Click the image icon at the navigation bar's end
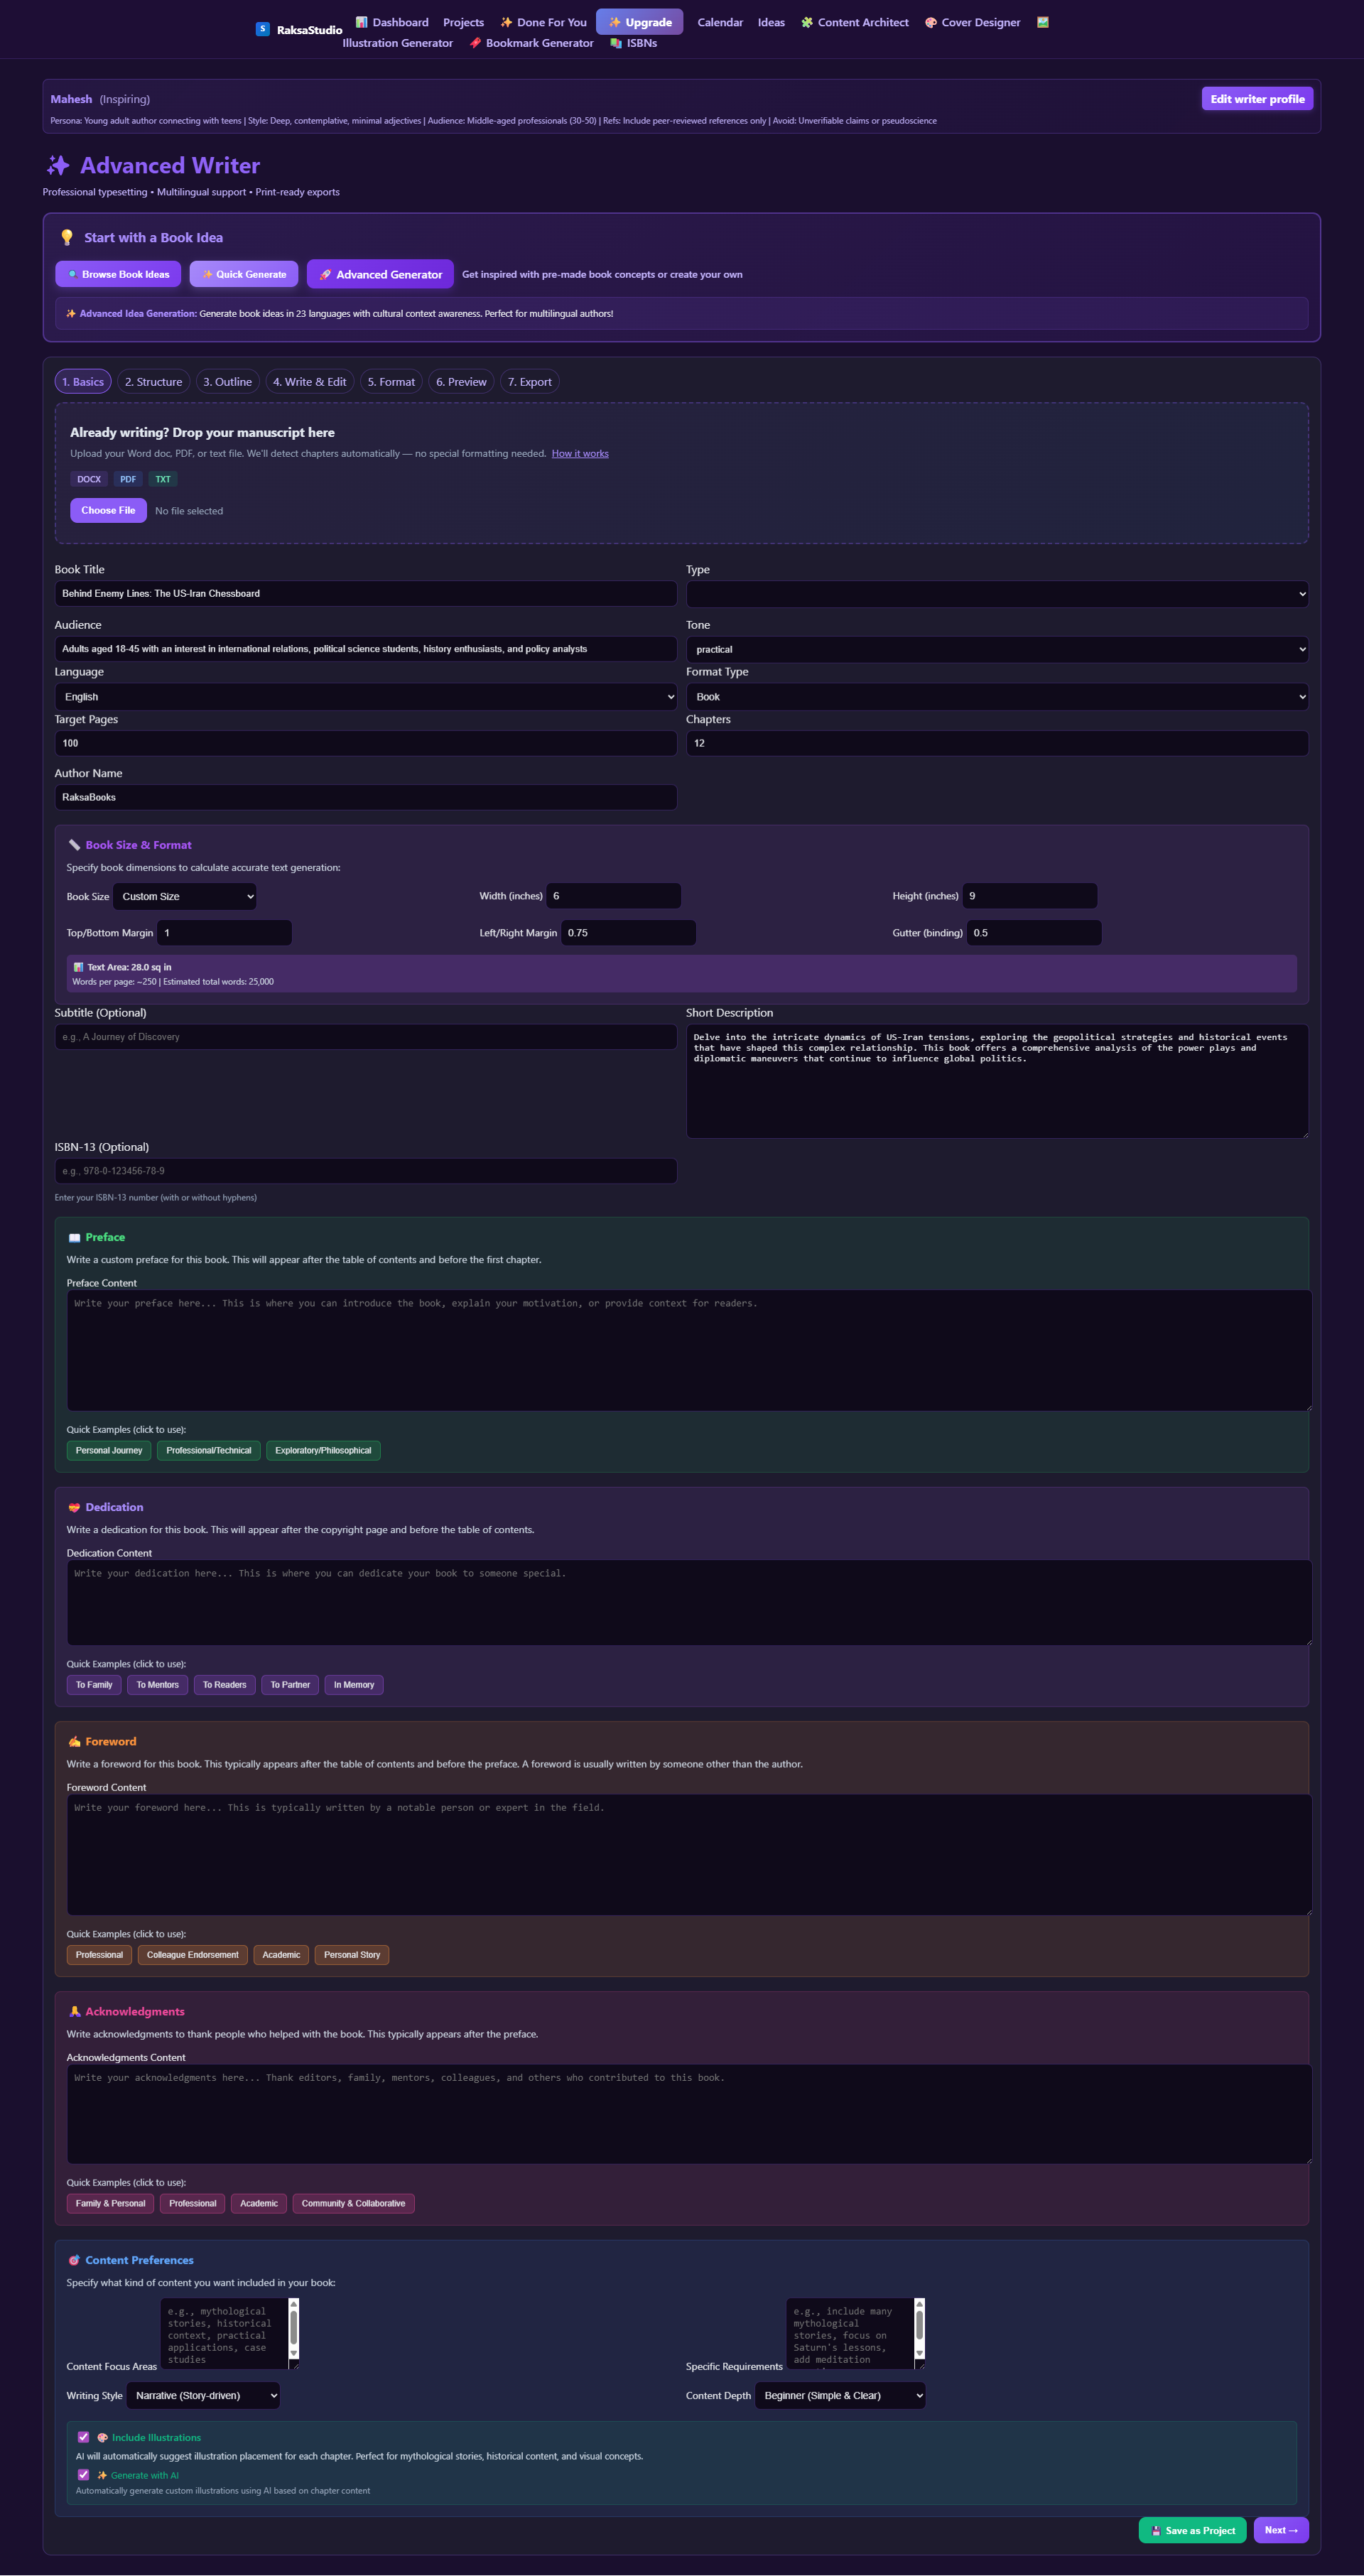This screenshot has height=2576, width=1364. click(x=1042, y=22)
